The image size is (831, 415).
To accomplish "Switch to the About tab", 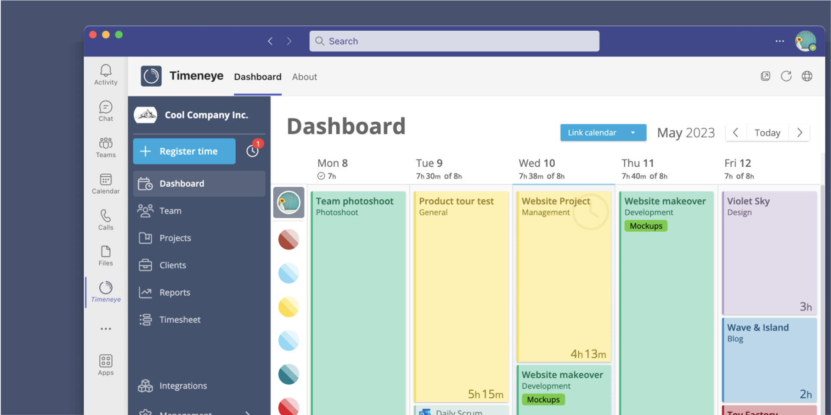I will 304,77.
